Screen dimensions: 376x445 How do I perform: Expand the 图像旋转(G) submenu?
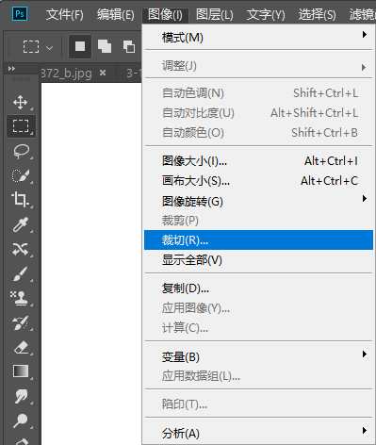[258, 201]
